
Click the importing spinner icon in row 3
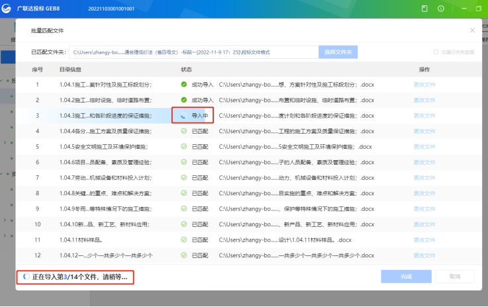click(183, 115)
